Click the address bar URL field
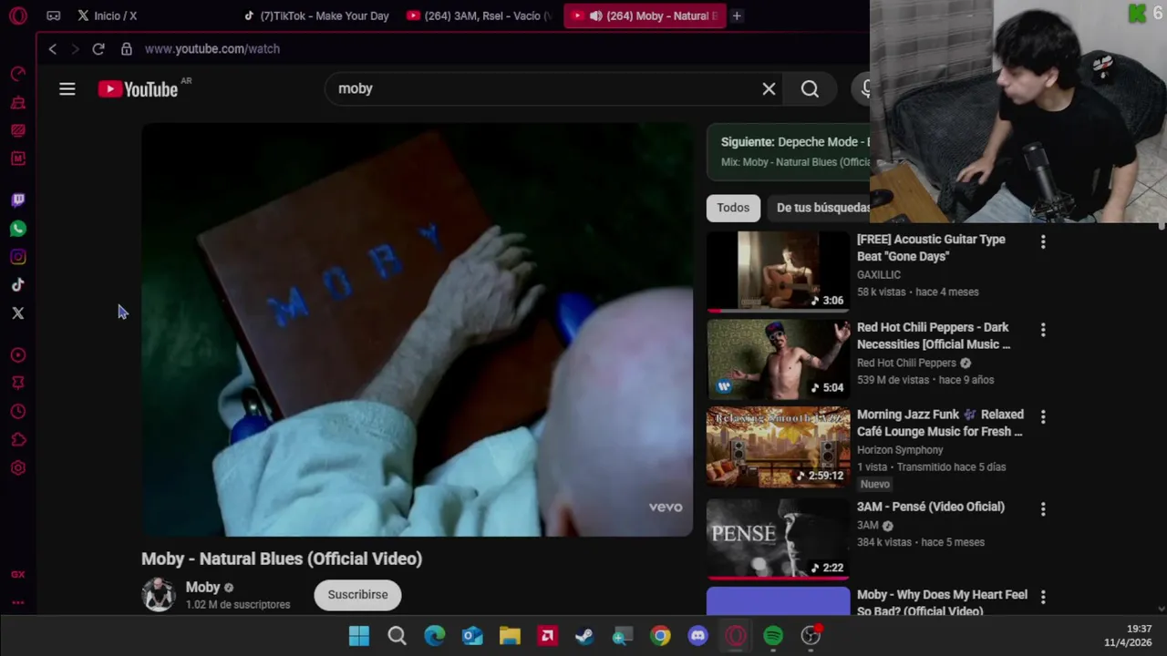Screen dimensions: 1167x656 coord(212,49)
